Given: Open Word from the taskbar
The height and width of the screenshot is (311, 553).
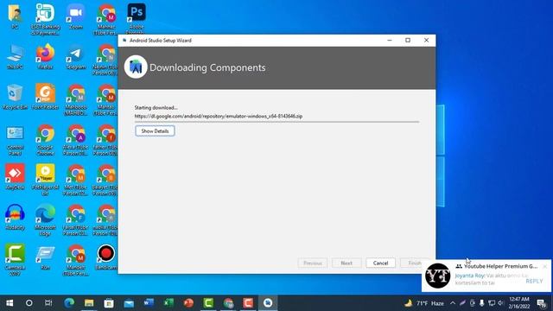Looking at the screenshot, I should pos(149,303).
